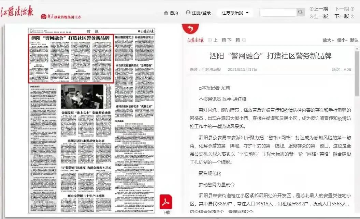The width and height of the screenshot is (360, 219).
Task: Focus the search input field
Action: (278, 12)
